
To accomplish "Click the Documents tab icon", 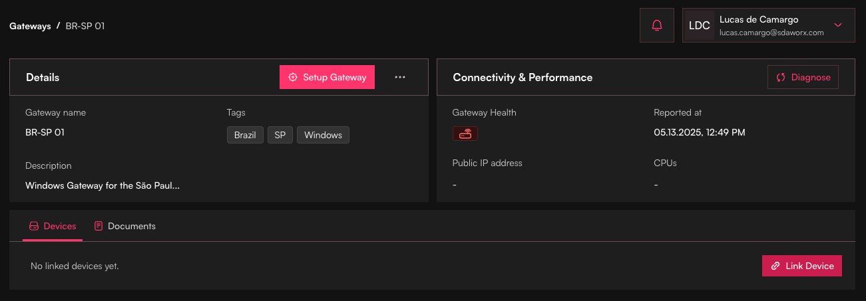I will click(x=99, y=226).
